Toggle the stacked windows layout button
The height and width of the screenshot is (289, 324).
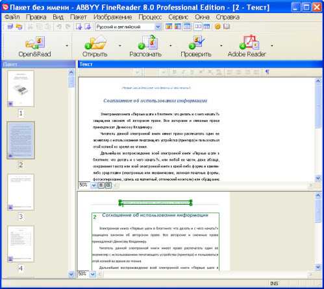tap(206, 27)
